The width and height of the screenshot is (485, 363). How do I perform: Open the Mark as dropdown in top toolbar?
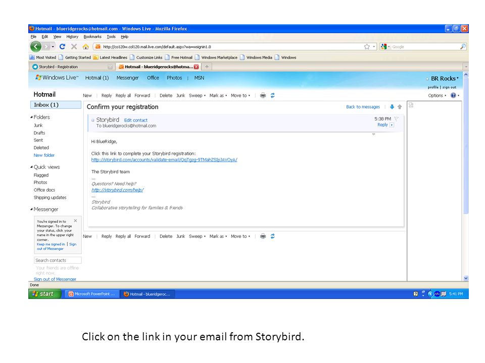[218, 95]
